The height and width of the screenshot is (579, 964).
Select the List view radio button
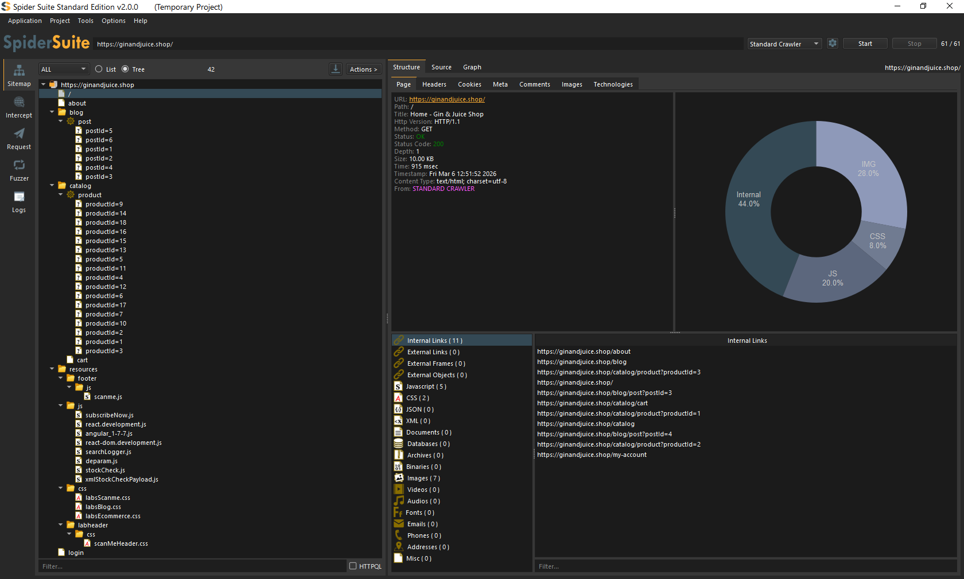click(x=99, y=69)
